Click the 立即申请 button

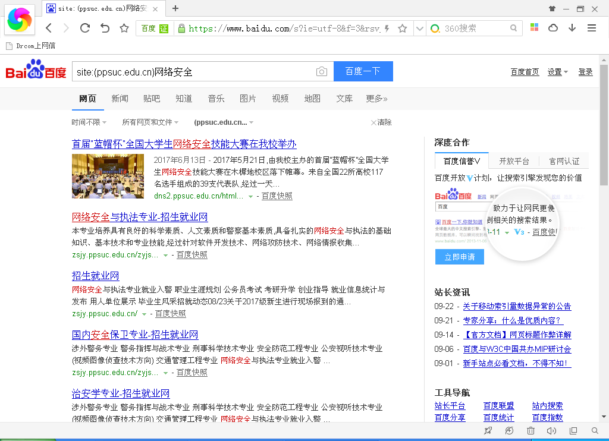click(460, 257)
